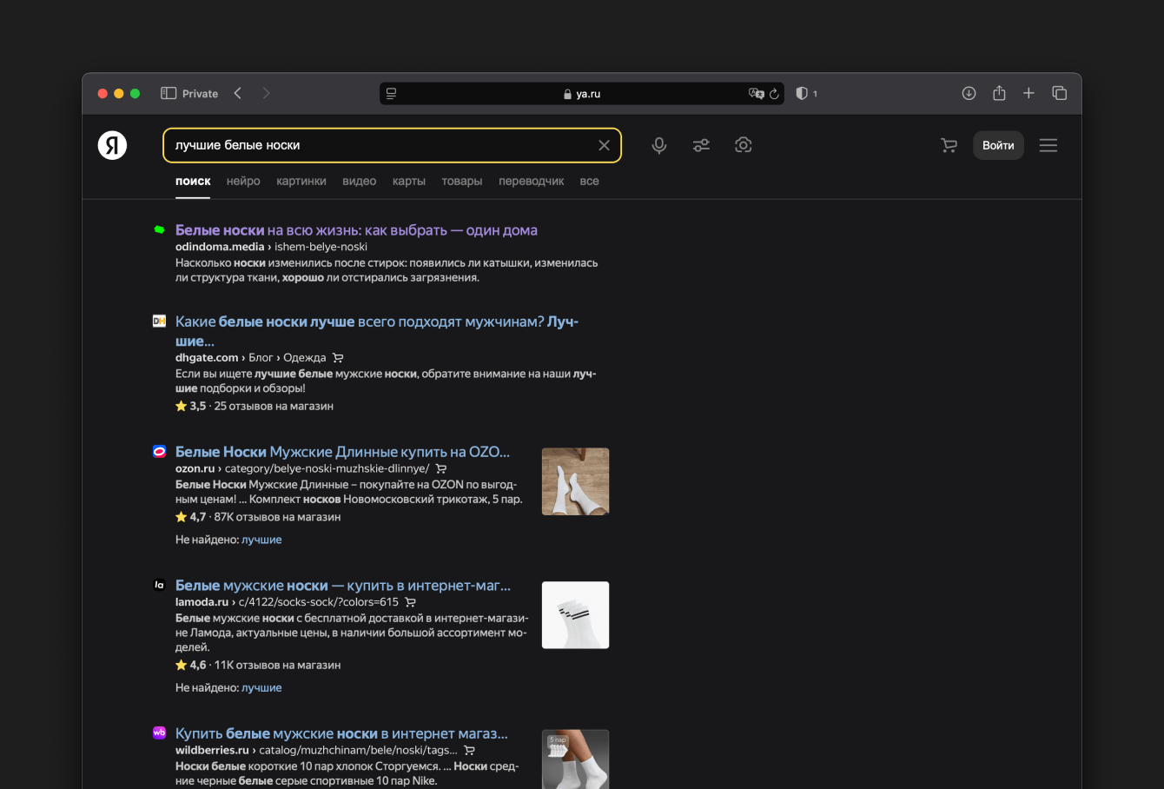Screen dimensions: 1164x789
Task: Open privacy shield report icon
Action: click(x=802, y=93)
